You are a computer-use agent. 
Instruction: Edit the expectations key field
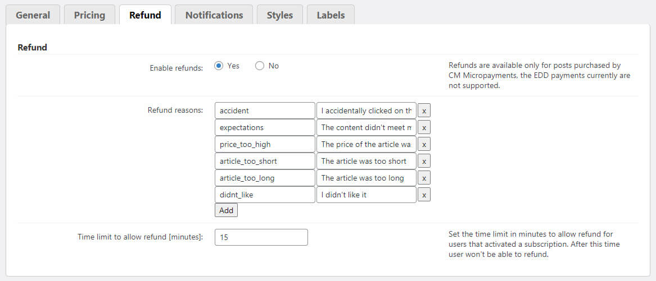tap(265, 127)
